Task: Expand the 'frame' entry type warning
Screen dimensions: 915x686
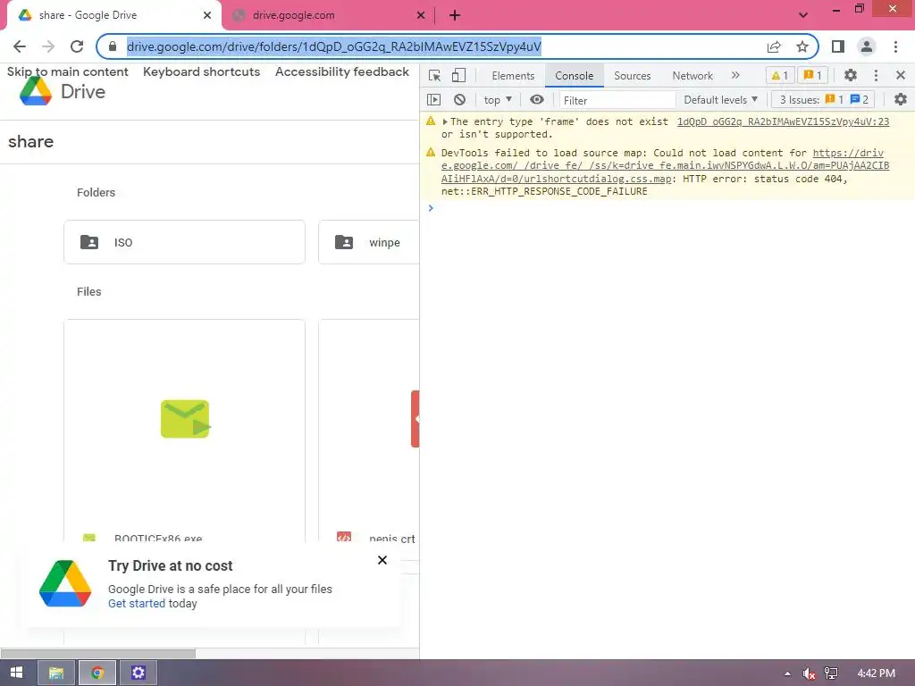Action: [x=445, y=121]
